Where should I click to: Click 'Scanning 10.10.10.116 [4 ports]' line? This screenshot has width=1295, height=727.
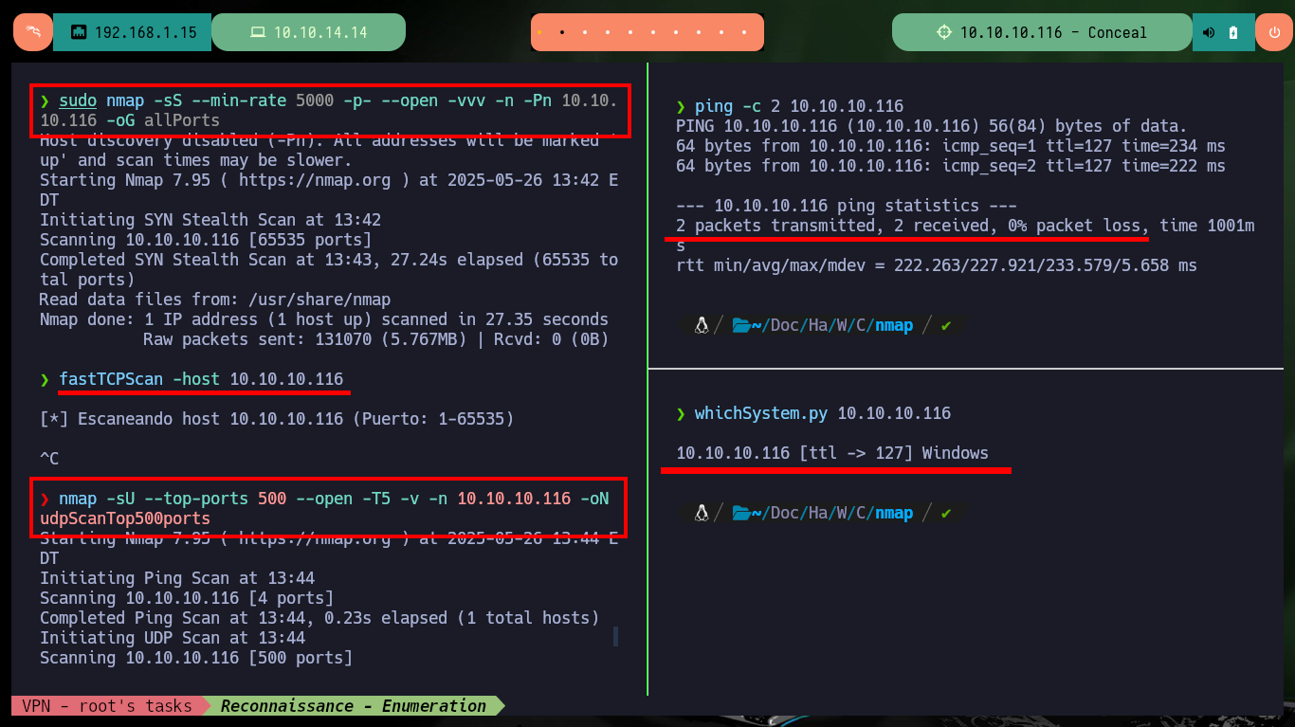click(187, 598)
